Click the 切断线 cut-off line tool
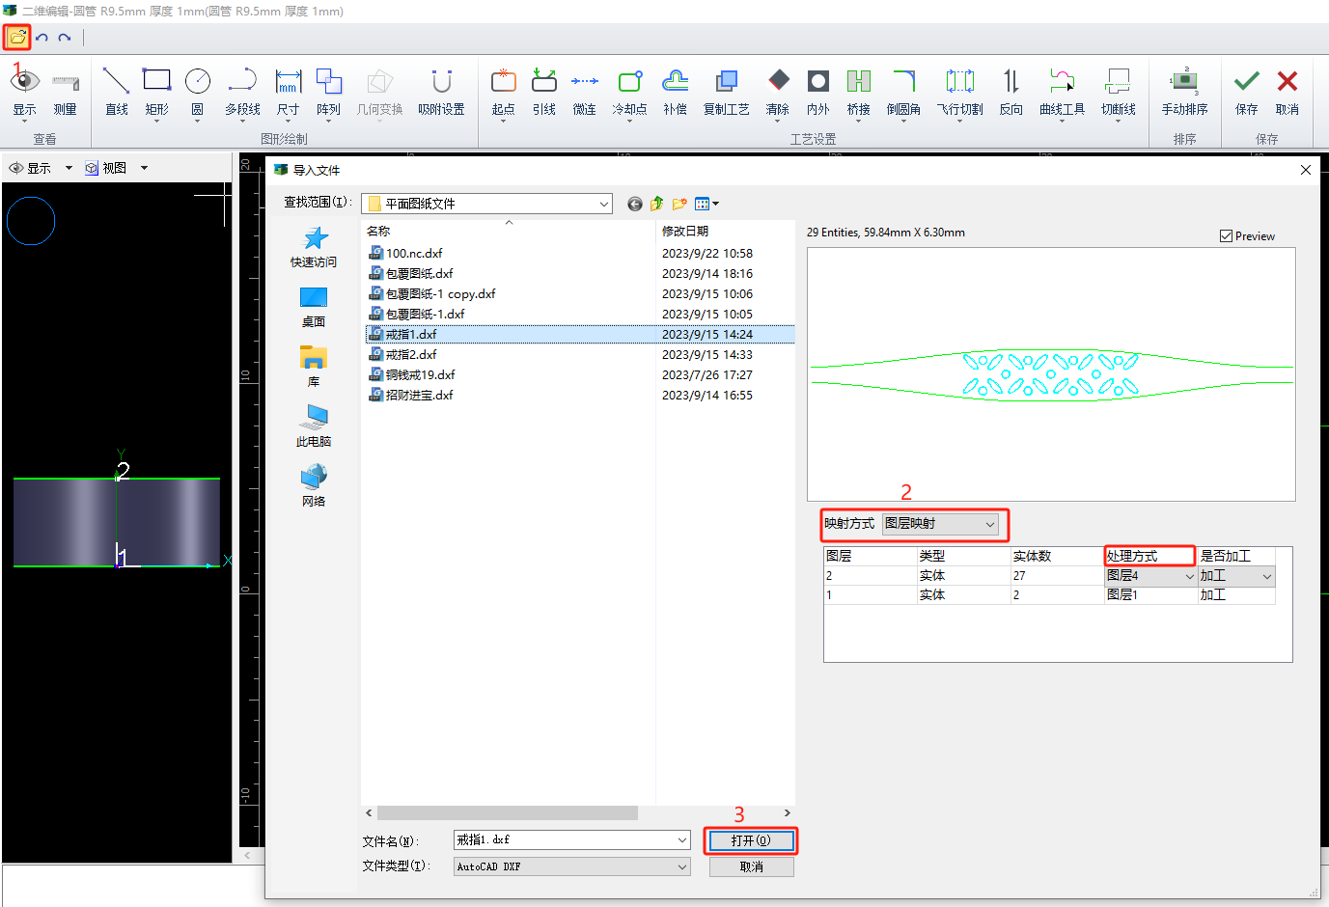 pyautogui.click(x=1119, y=94)
